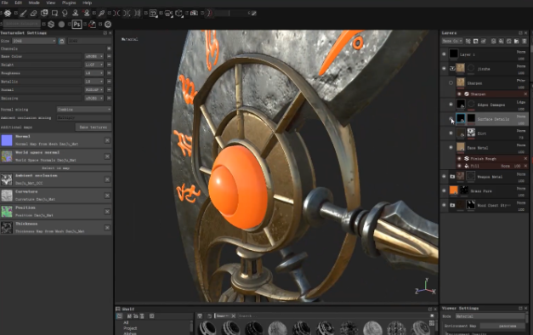Viewport: 533px width, 335px height.
Task: Select the Projection tool
Action: tap(44, 14)
